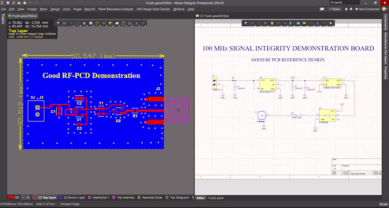Open the EMI Design Rule Checker menu
The image size is (389, 208).
pyautogui.click(x=153, y=9)
